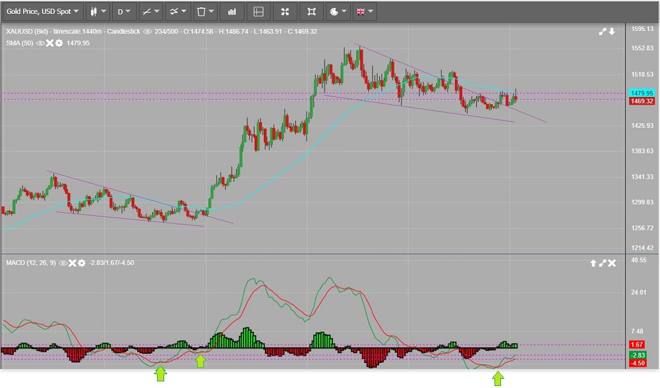
Task: Open the candlestick chart type dropdown
Action: [x=98, y=12]
